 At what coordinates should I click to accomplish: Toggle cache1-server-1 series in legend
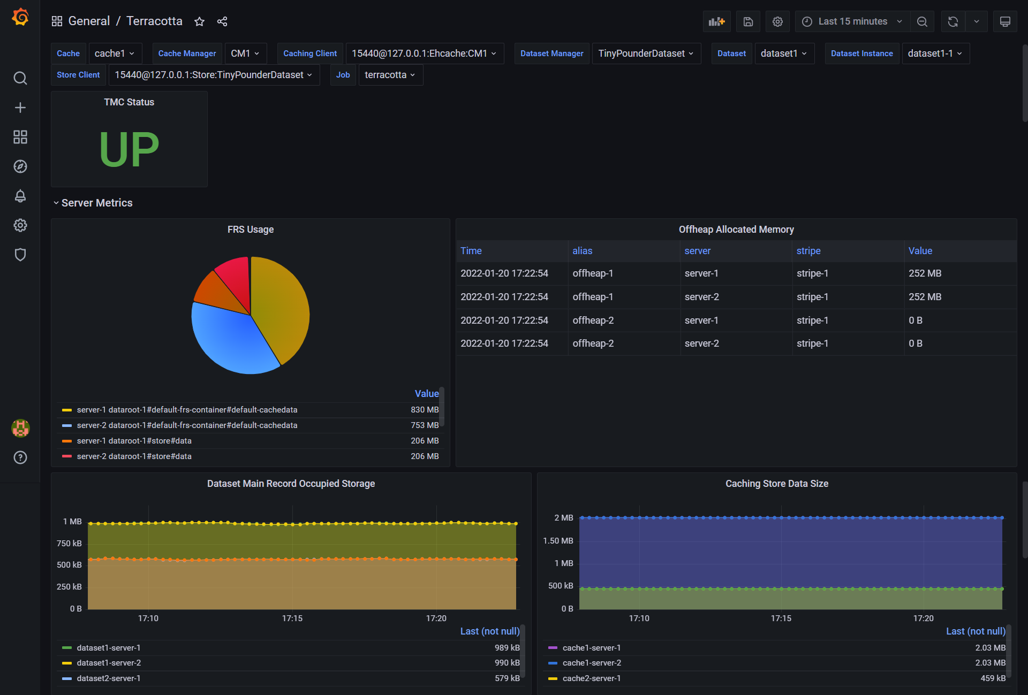591,648
